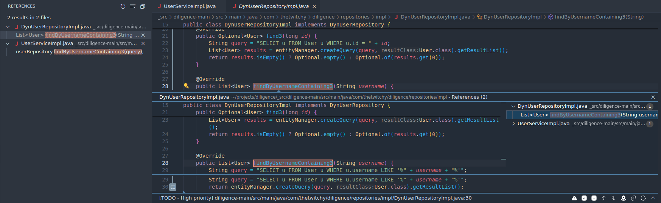661x203 pixels.
Task: Click the warning triangle icon in TODO bar
Action: [x=574, y=198]
